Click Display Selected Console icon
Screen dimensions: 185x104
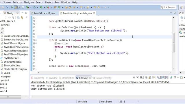pyautogui.click(x=175, y=77)
